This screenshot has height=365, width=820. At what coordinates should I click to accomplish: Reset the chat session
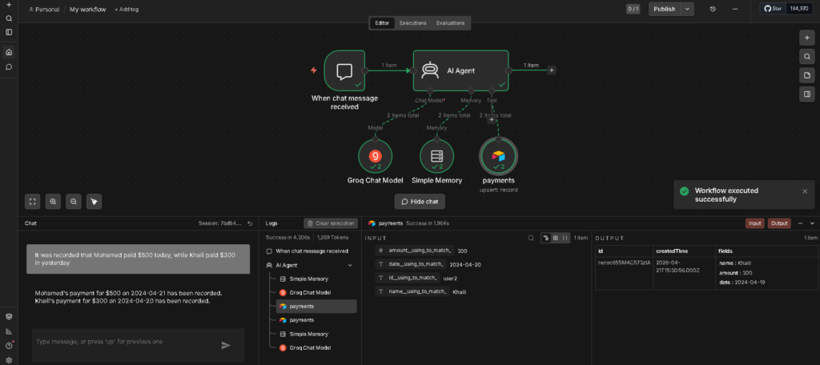[x=250, y=223]
